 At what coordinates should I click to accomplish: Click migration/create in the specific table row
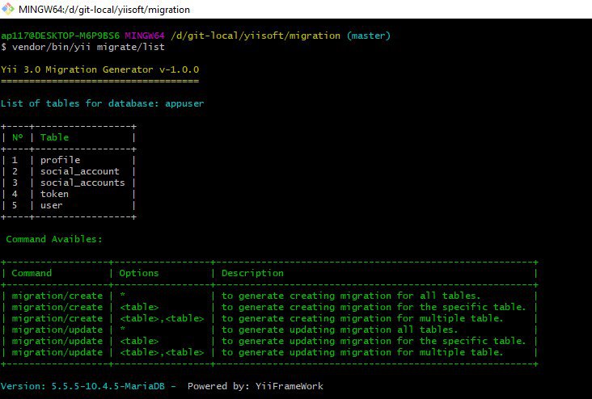pyautogui.click(x=57, y=307)
